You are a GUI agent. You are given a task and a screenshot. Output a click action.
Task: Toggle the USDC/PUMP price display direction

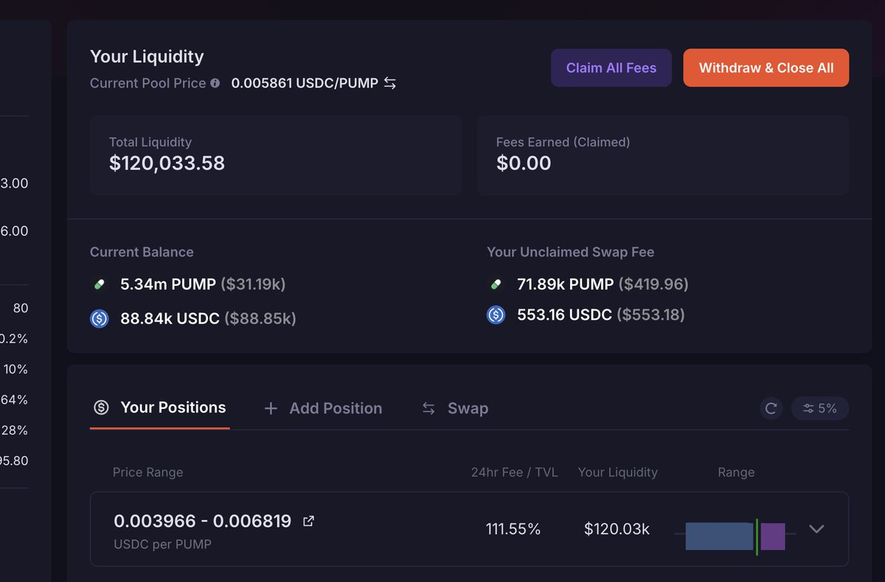coord(390,83)
